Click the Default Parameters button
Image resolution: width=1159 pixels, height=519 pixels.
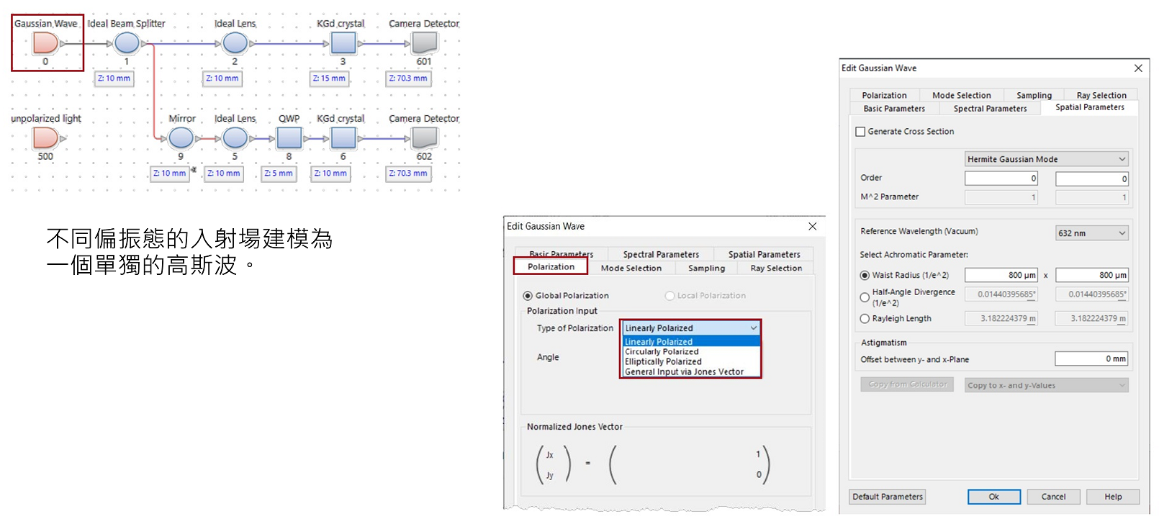[x=887, y=497]
